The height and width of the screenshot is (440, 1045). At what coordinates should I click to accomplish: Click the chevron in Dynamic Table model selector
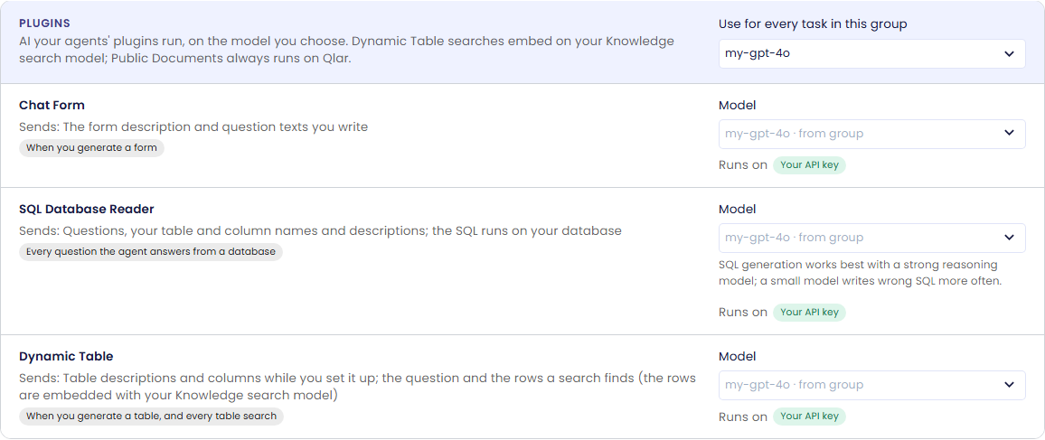1009,385
